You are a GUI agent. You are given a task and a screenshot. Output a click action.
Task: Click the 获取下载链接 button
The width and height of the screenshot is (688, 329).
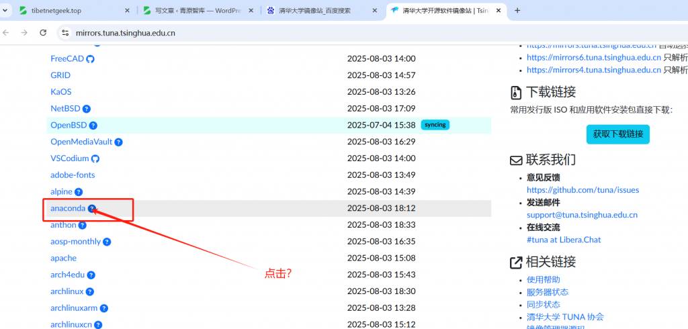[618, 134]
